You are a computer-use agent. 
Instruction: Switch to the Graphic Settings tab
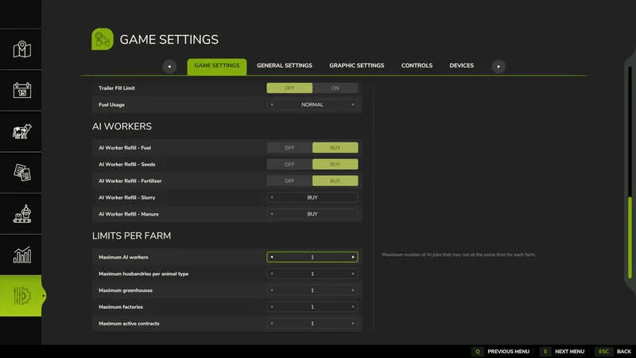356,65
